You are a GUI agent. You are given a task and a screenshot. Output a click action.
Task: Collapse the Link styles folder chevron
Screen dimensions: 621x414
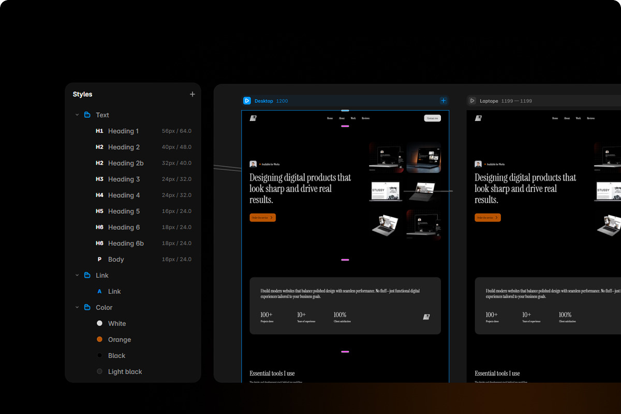tap(77, 275)
